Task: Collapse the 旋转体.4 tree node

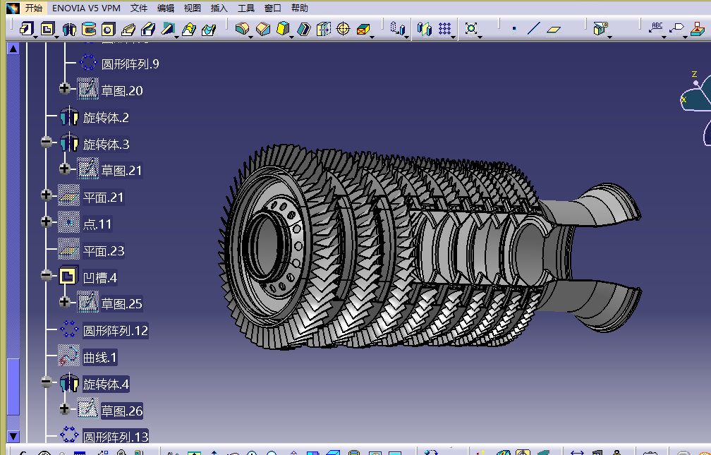Action: point(47,382)
